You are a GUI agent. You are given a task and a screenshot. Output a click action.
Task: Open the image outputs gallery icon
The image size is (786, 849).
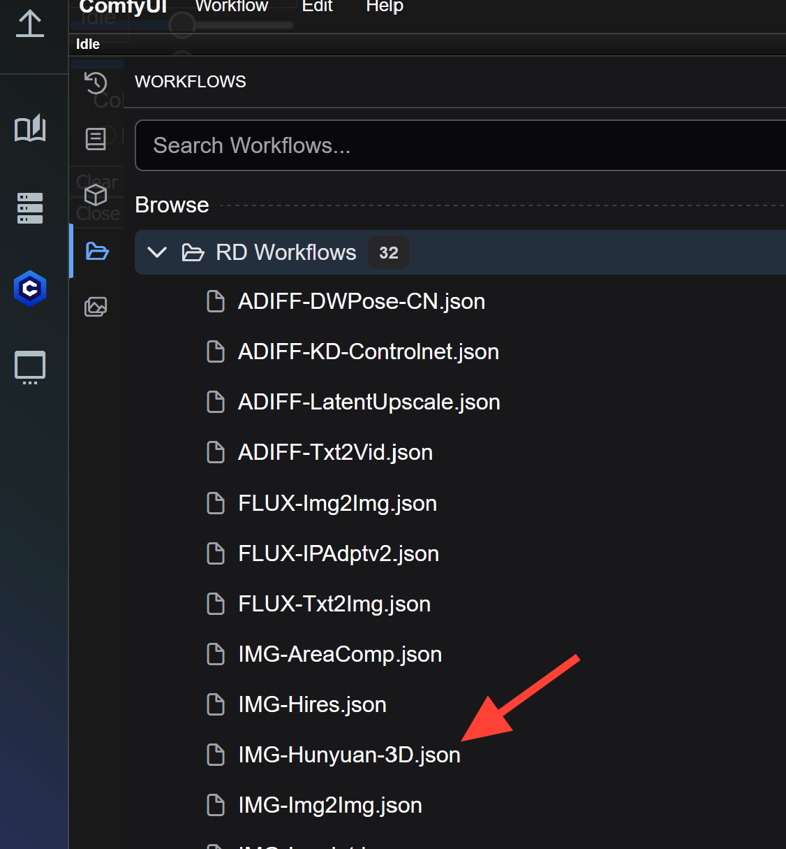click(96, 306)
